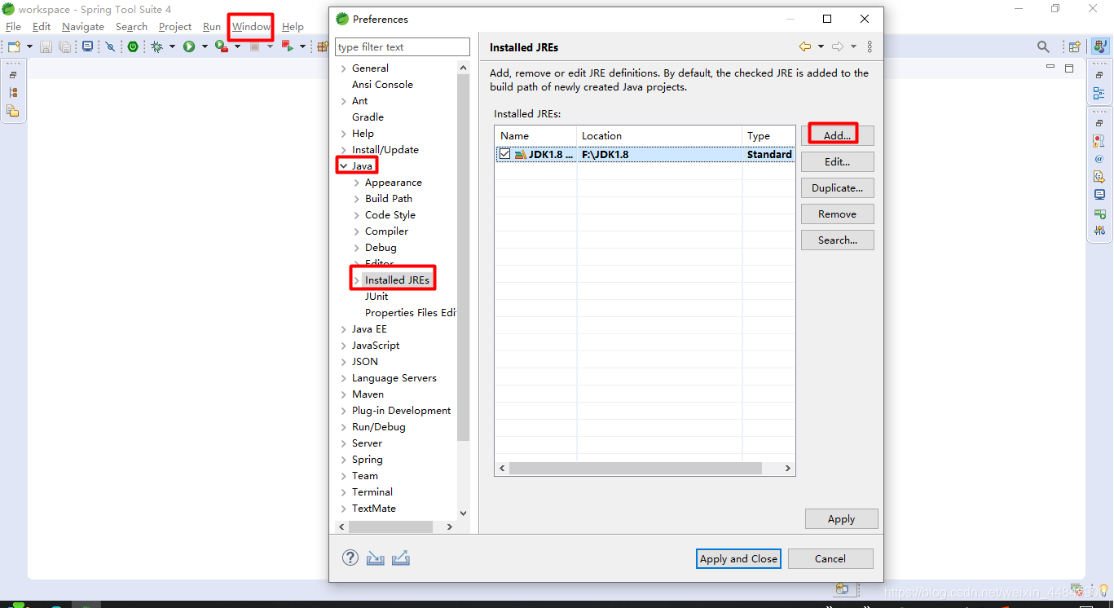Select the Gradle preferences item
Viewport: 1114px width, 608px height.
click(368, 117)
